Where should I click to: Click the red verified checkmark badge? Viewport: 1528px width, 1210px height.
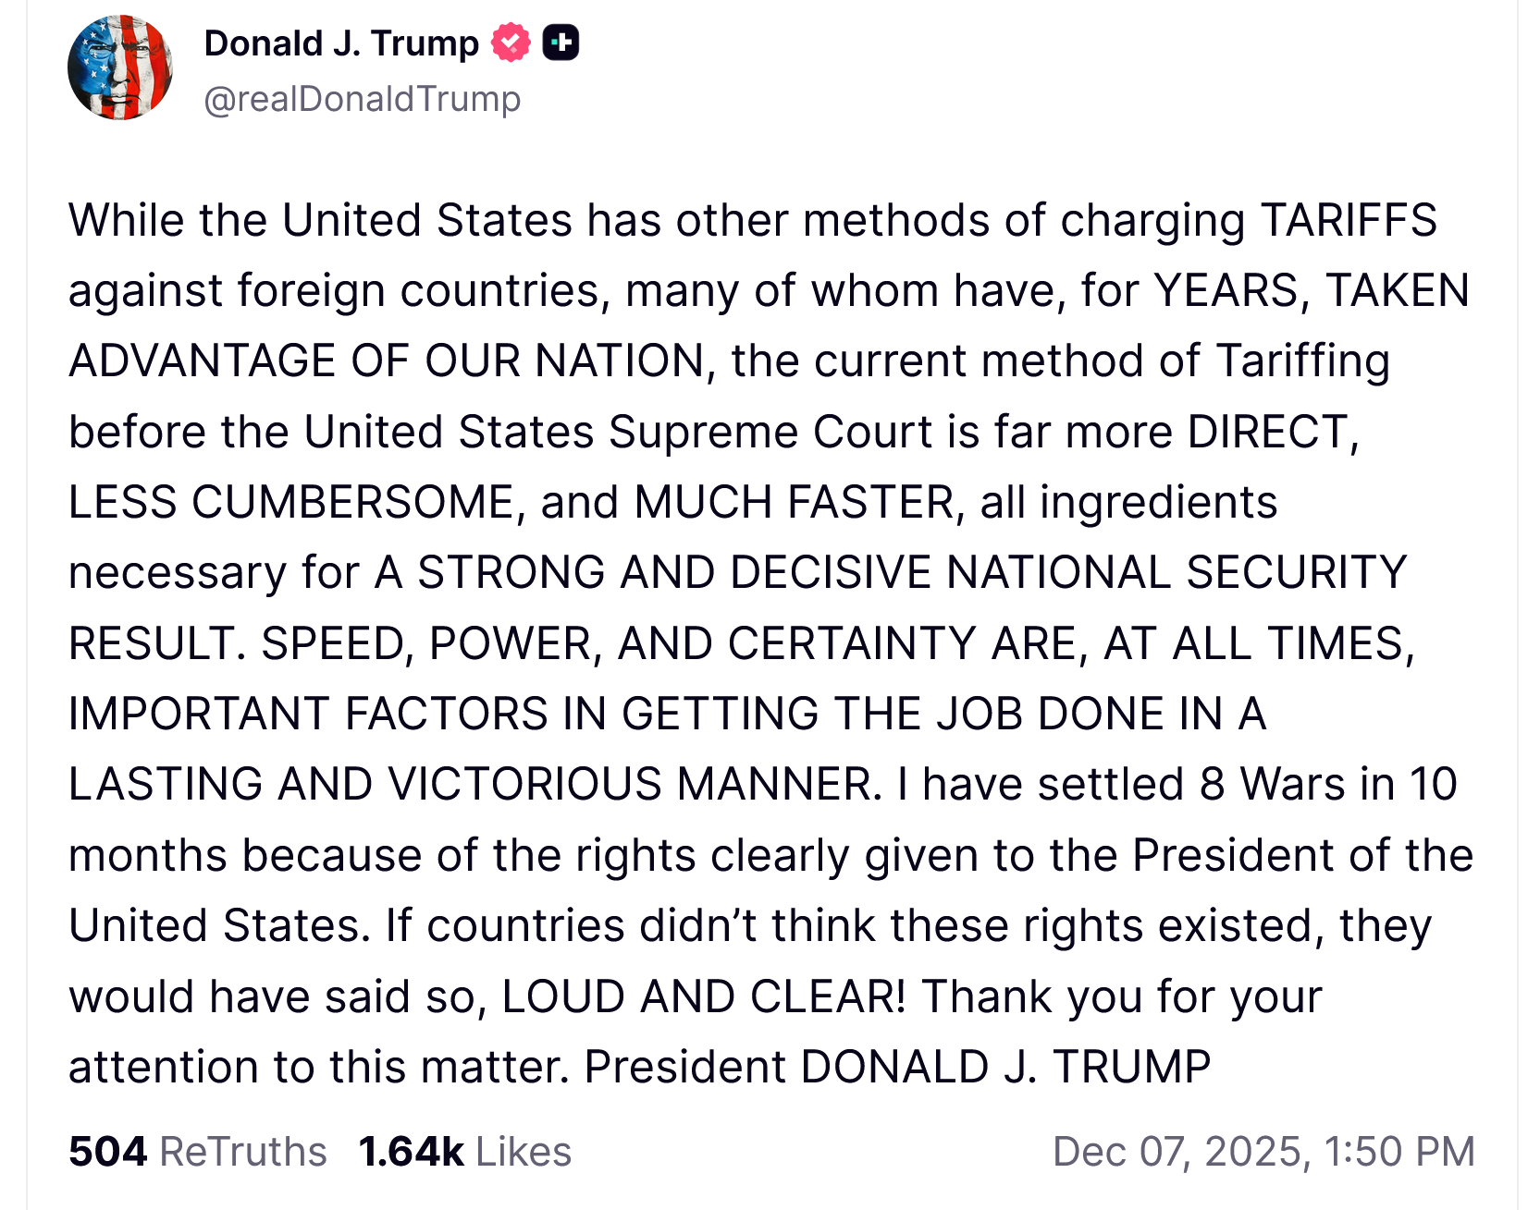pos(510,43)
